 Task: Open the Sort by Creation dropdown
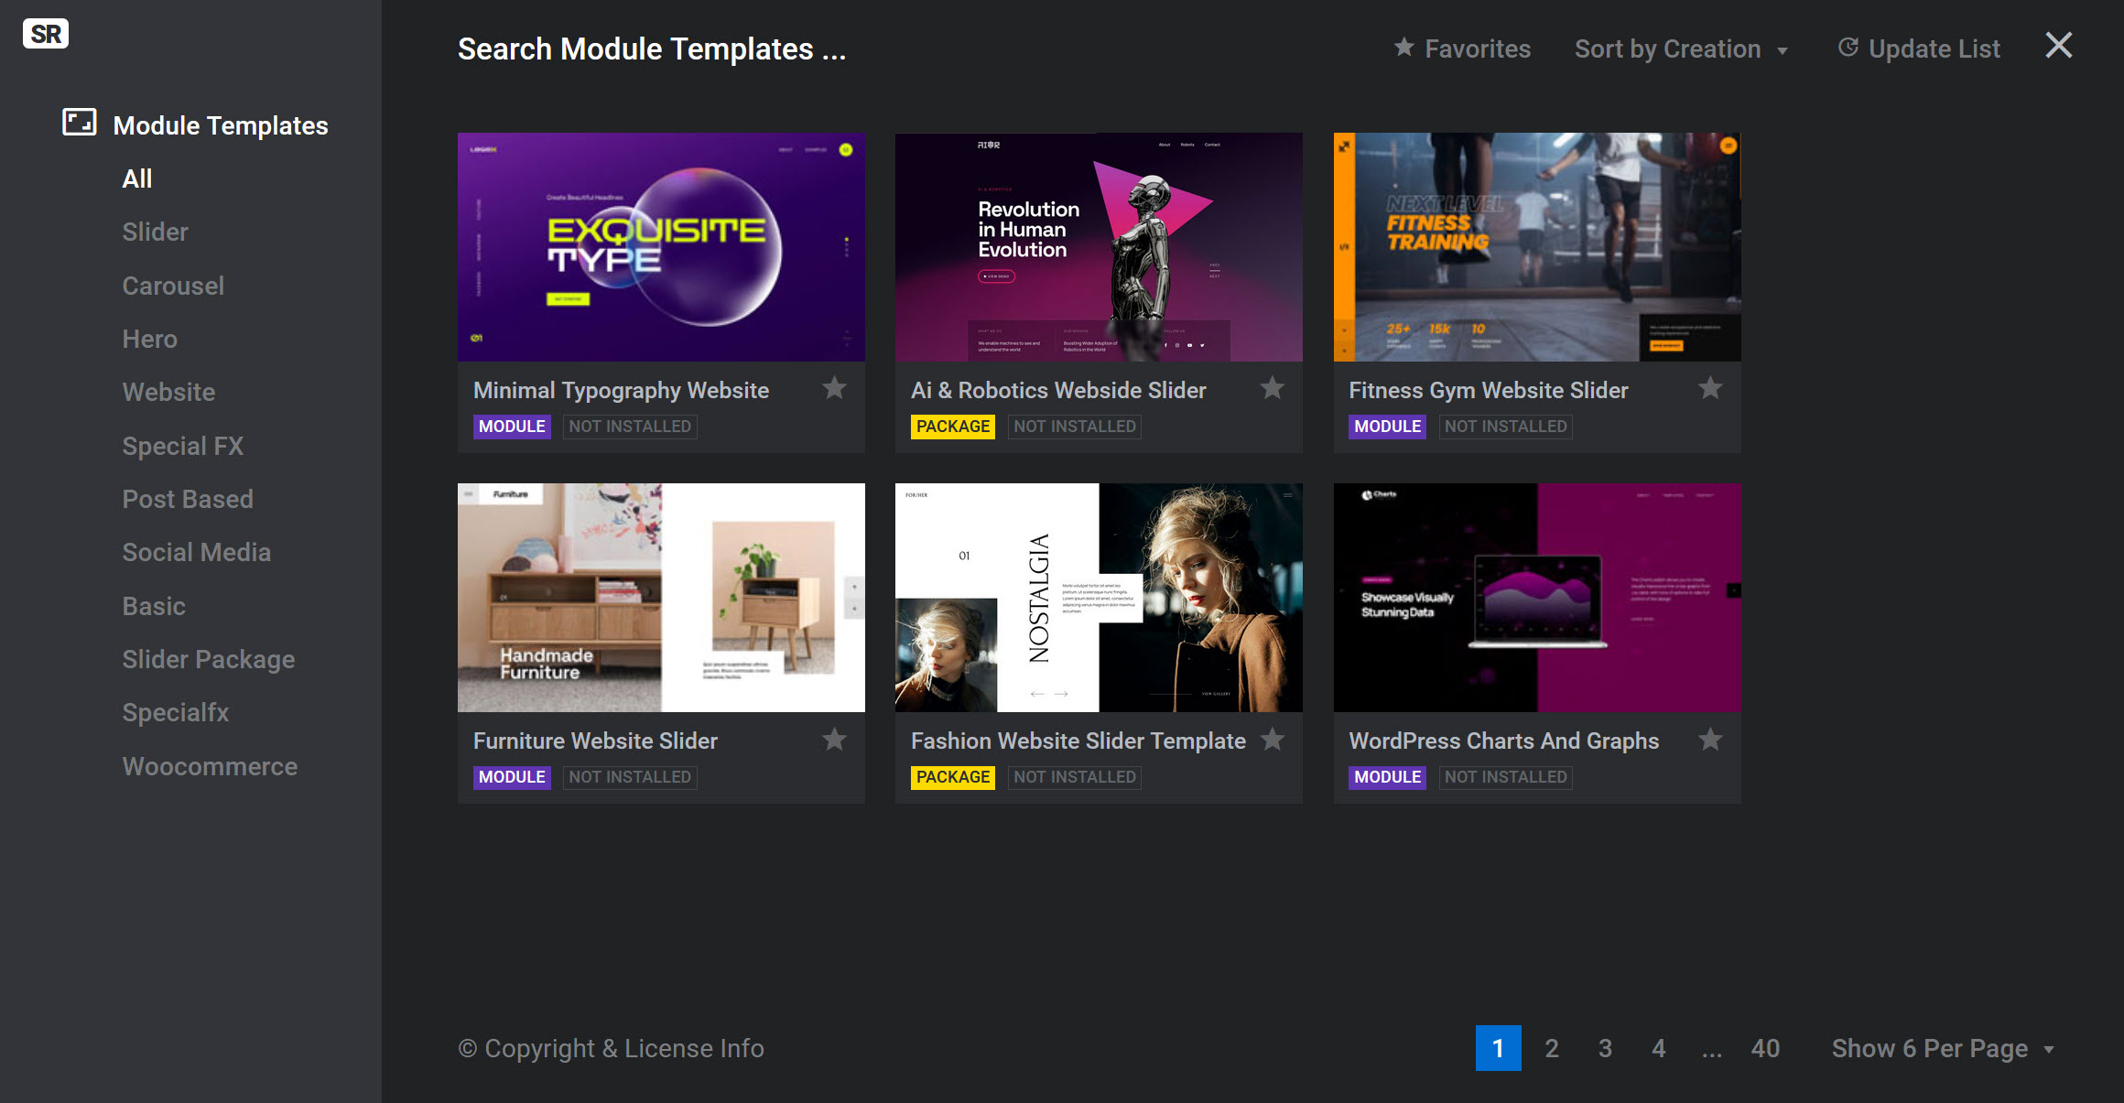(1681, 49)
